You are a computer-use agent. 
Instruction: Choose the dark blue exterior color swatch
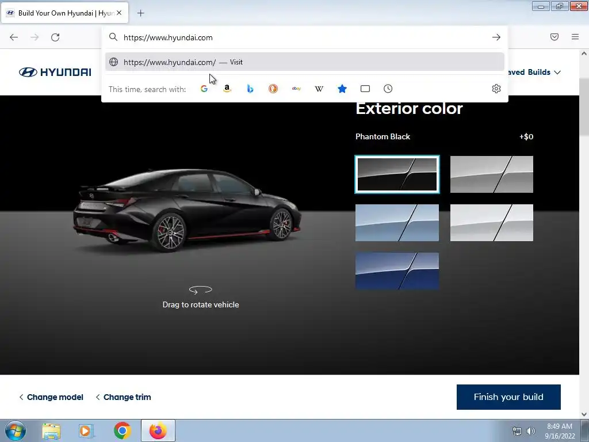397,270
